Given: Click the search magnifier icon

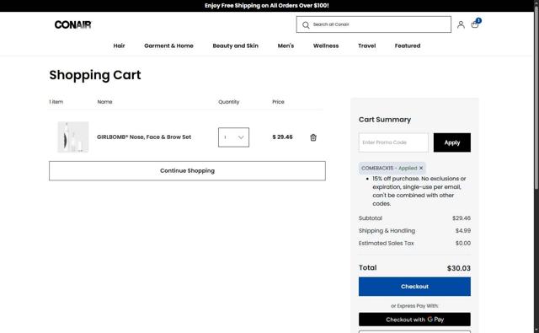Looking at the screenshot, I should point(306,24).
